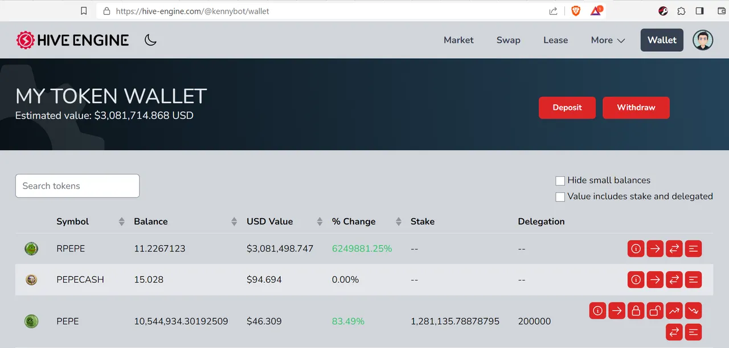This screenshot has width=729, height=348.
Task: Open the Brave Shields lion icon
Action: tap(576, 11)
